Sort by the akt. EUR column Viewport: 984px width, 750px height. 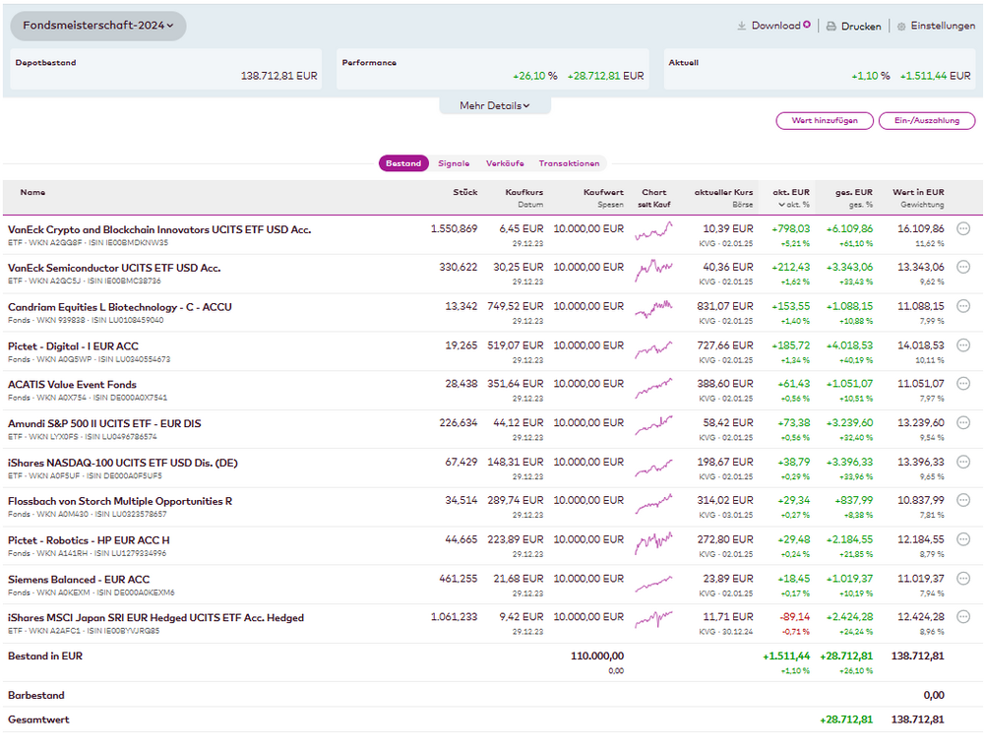point(790,193)
